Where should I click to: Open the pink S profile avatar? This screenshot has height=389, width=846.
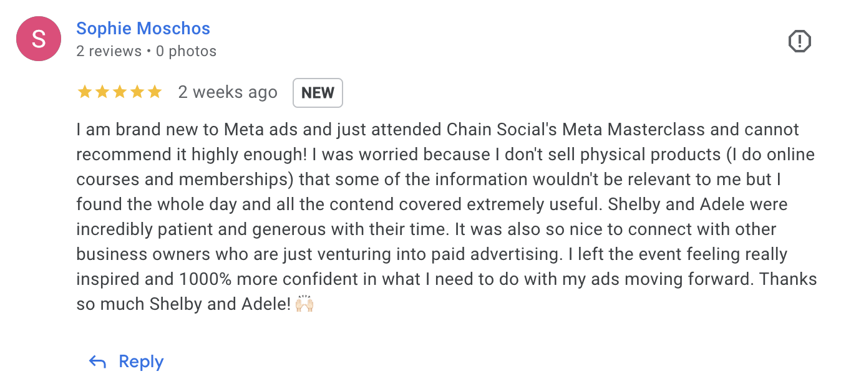[x=39, y=39]
